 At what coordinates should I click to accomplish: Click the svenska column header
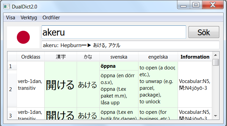(119, 57)
